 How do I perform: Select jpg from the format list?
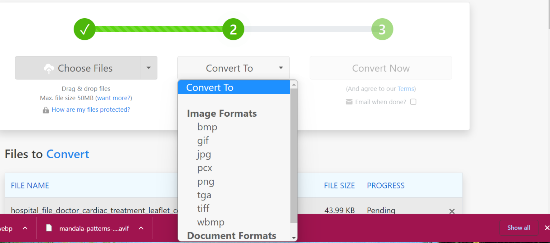(x=204, y=154)
